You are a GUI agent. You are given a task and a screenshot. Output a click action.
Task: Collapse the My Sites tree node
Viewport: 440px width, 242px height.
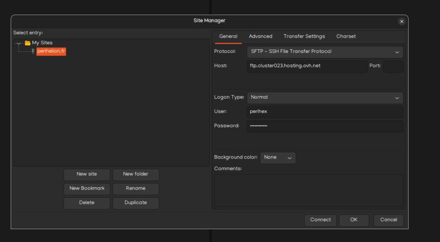19,43
